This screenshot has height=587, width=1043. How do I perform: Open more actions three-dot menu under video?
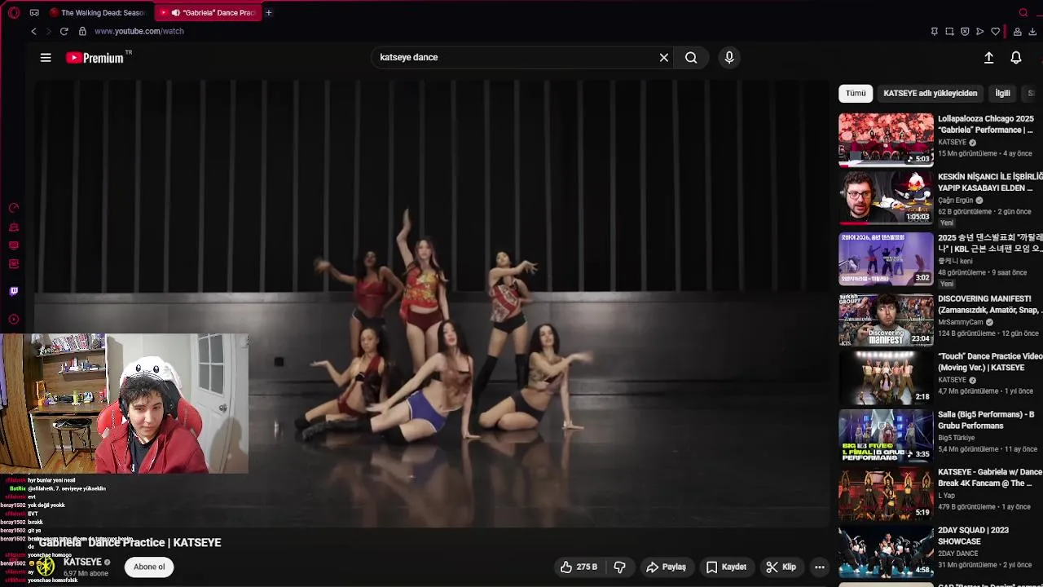pyautogui.click(x=820, y=567)
